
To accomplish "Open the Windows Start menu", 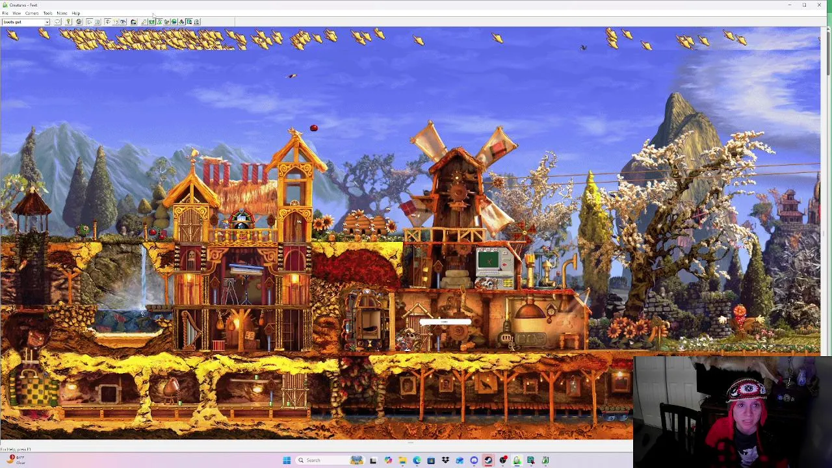I will click(287, 460).
